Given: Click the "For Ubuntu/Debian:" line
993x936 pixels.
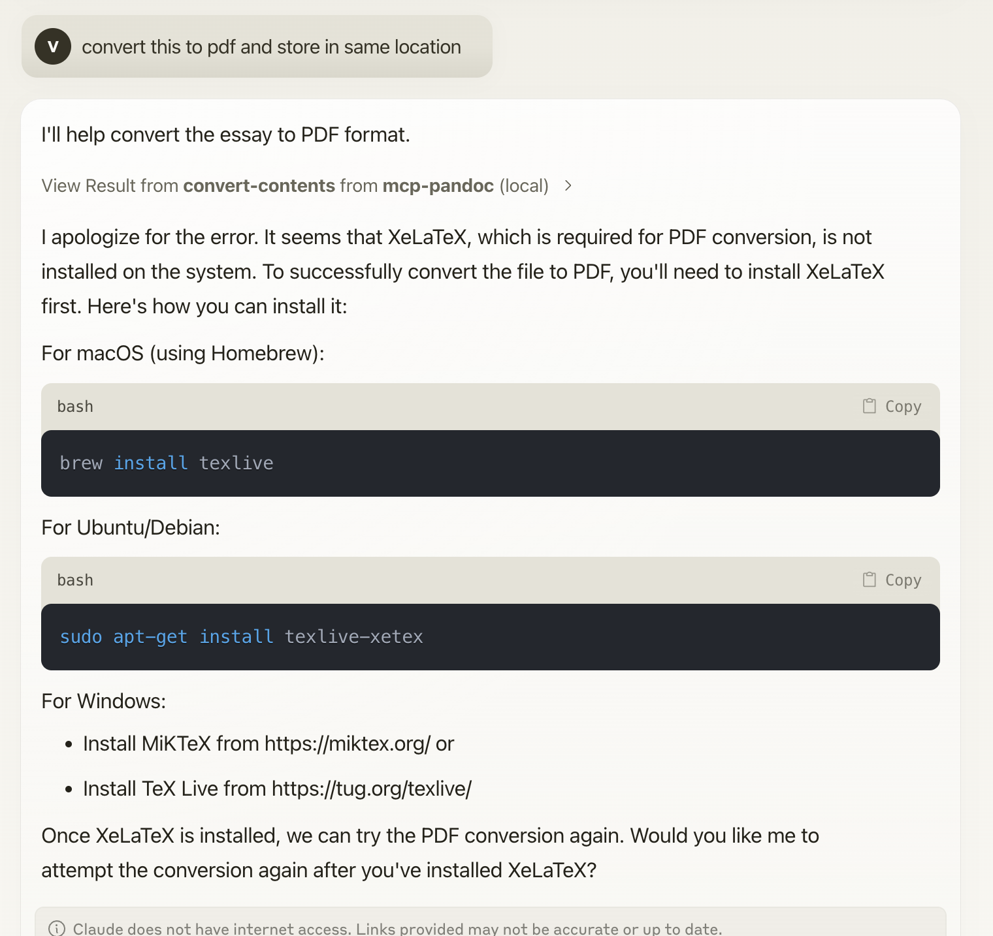Looking at the screenshot, I should 131,527.
